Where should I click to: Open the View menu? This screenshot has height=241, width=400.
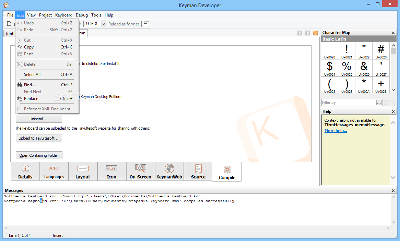tap(31, 15)
